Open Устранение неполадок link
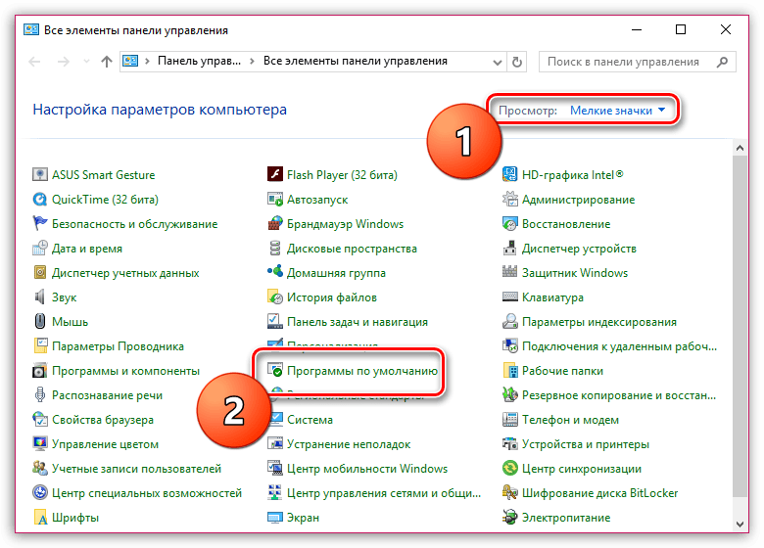 (x=349, y=444)
